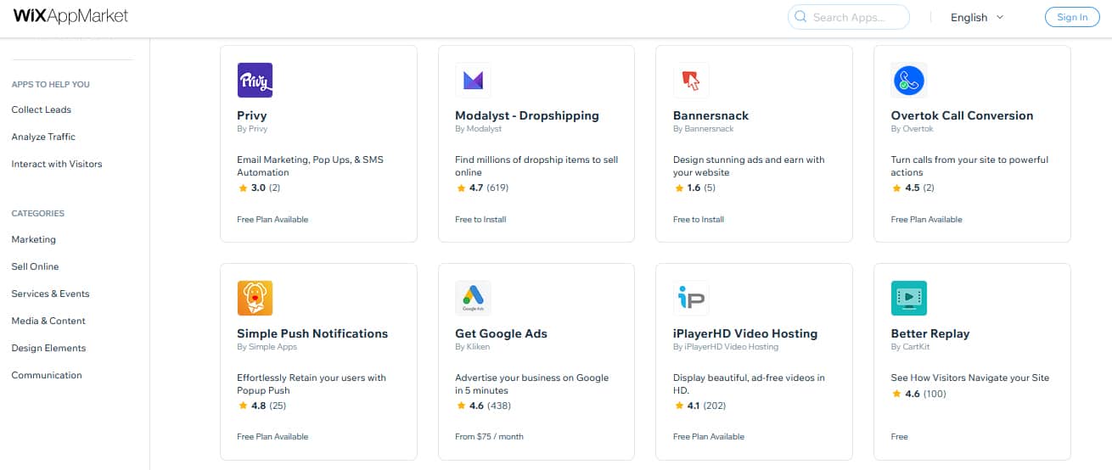Click star icon by Simple Push Notifications 4.8
This screenshot has height=470, width=1112.
[x=243, y=406]
